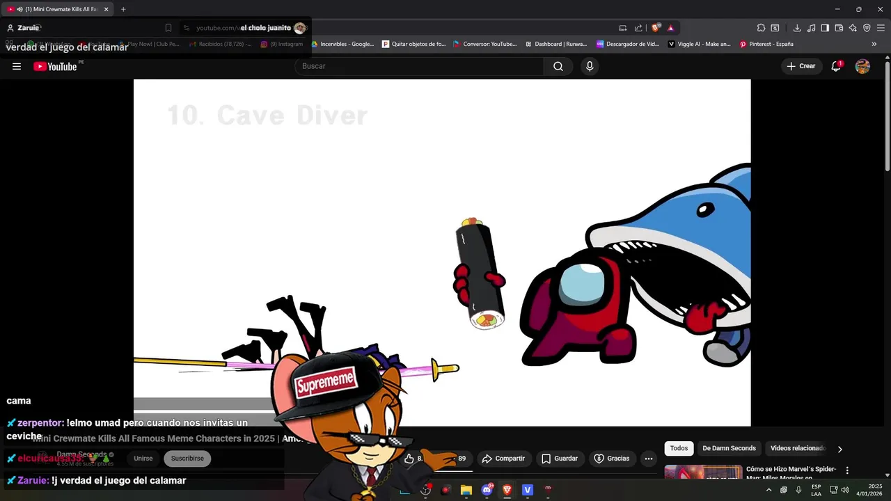Toggle the browser sidebar panel icon
The width and height of the screenshot is (891, 501).
pos(825,28)
